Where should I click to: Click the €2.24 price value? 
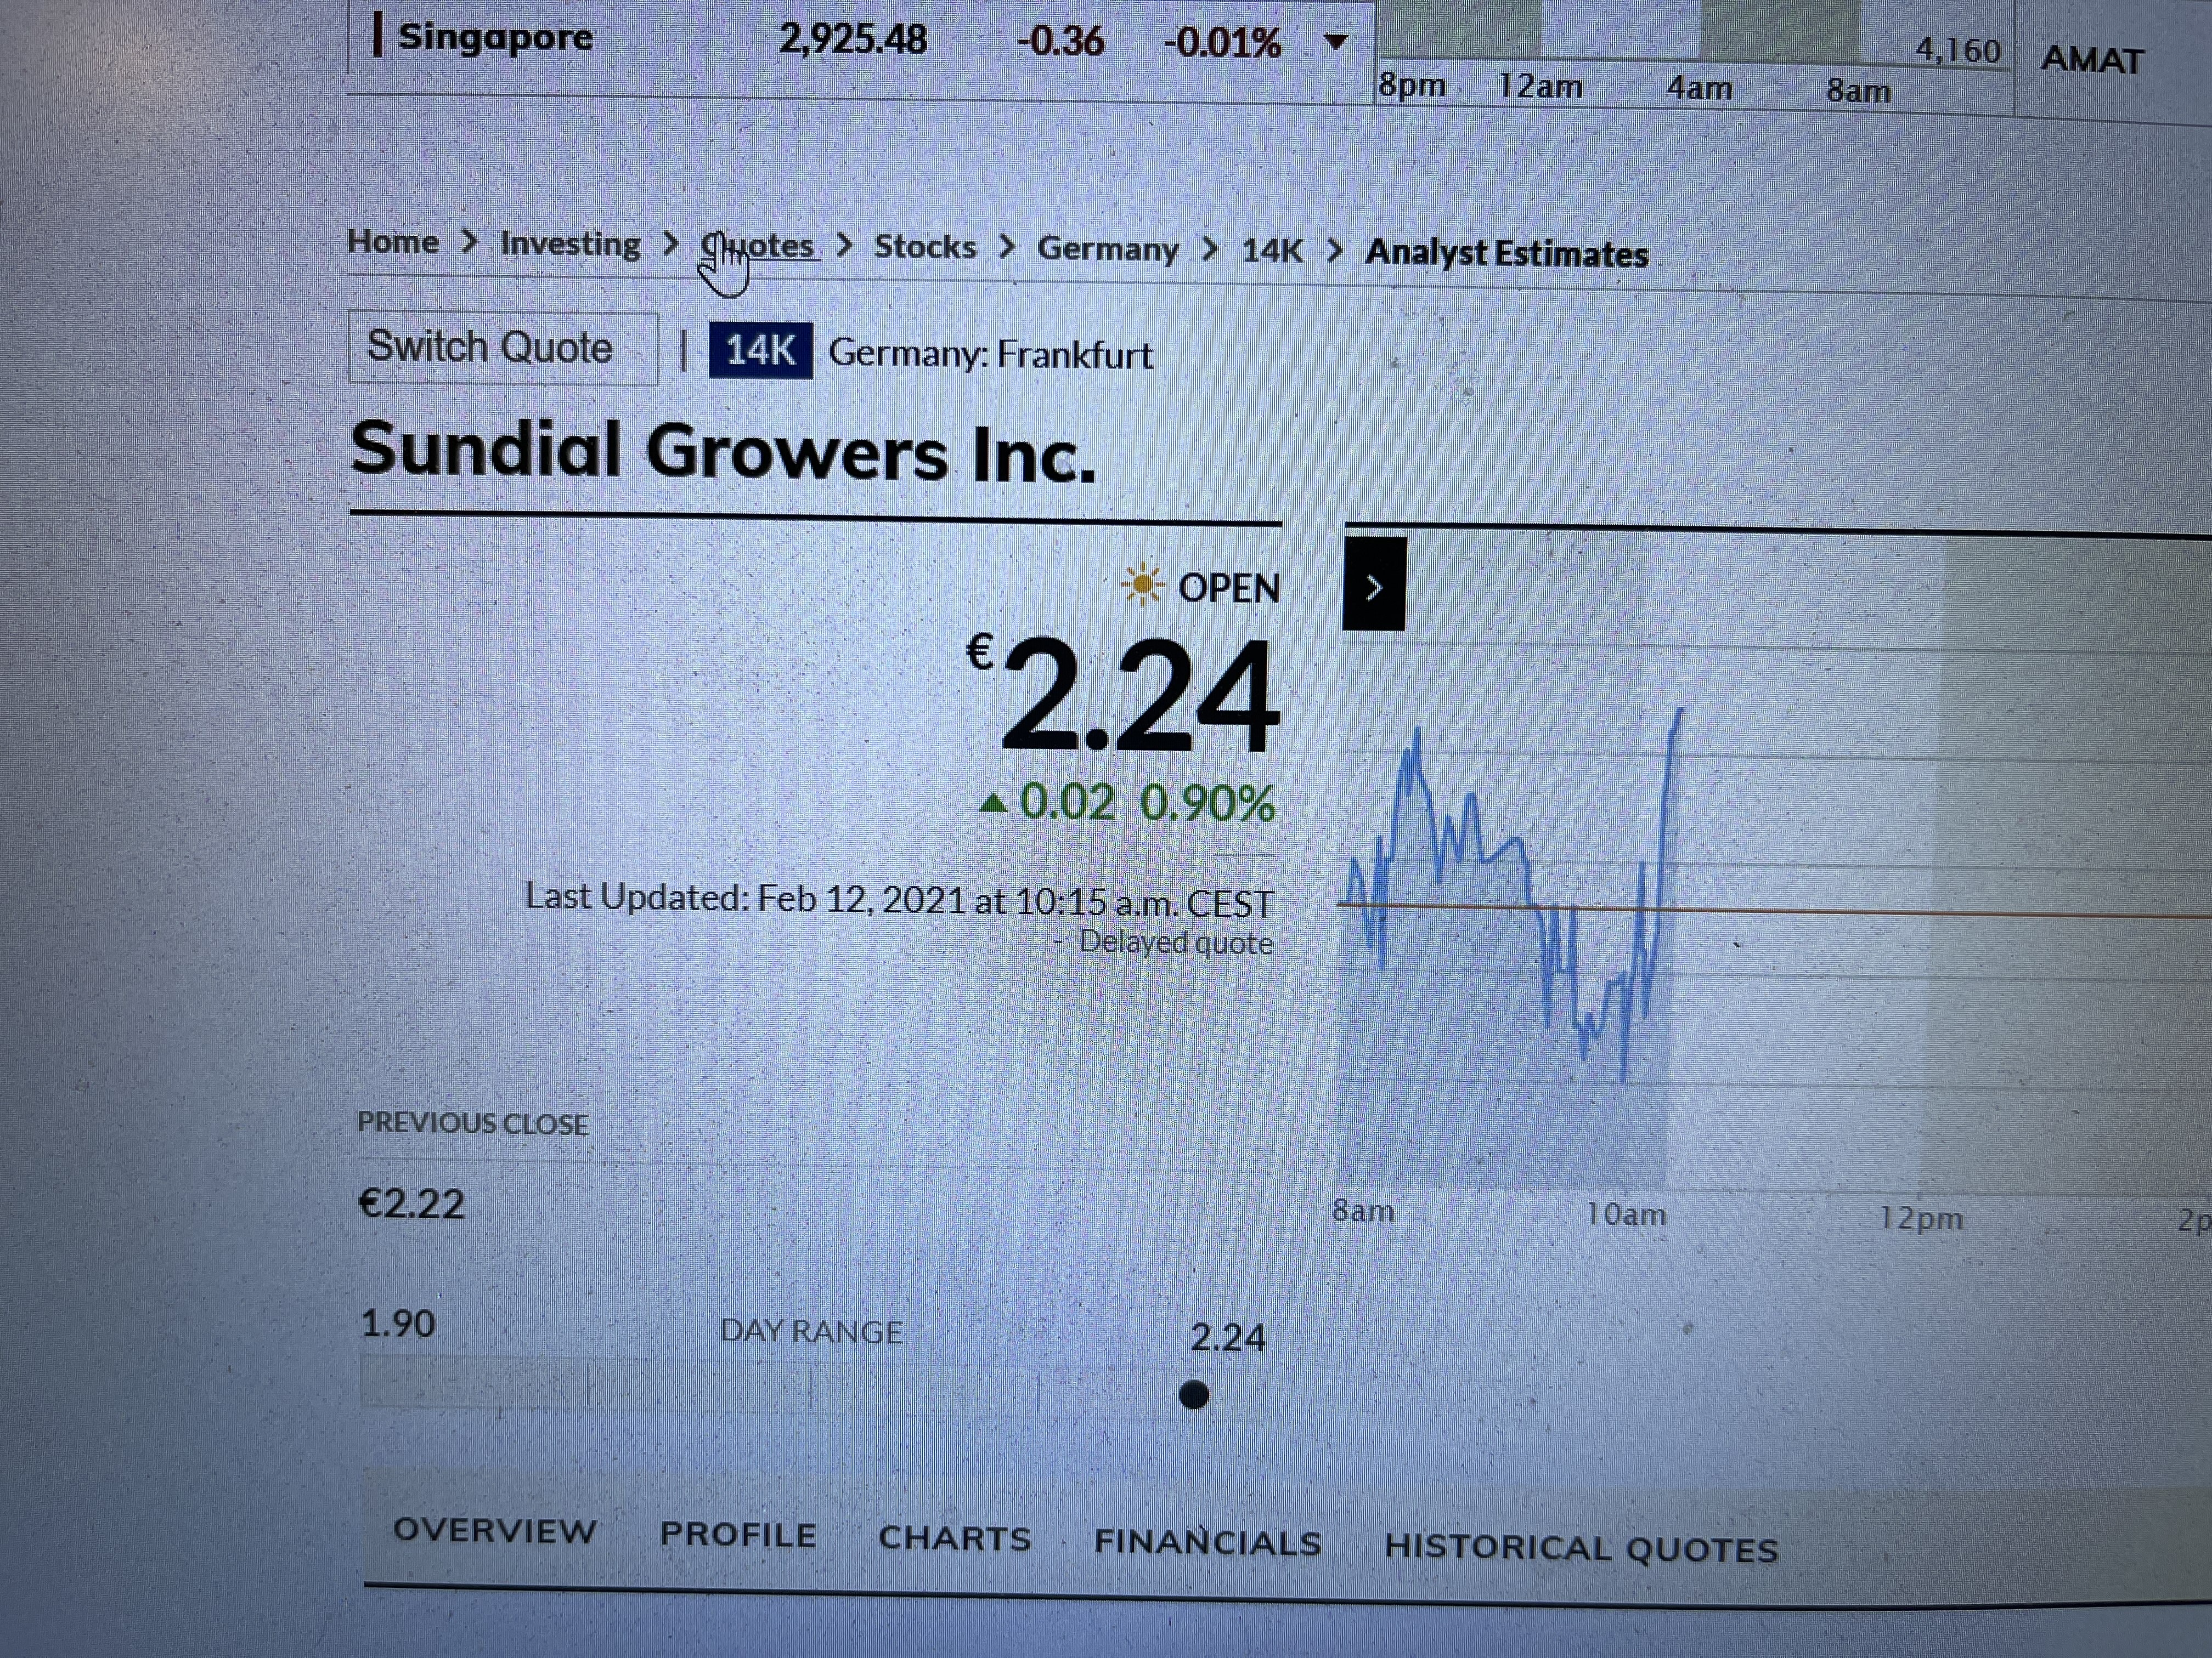tap(1123, 694)
